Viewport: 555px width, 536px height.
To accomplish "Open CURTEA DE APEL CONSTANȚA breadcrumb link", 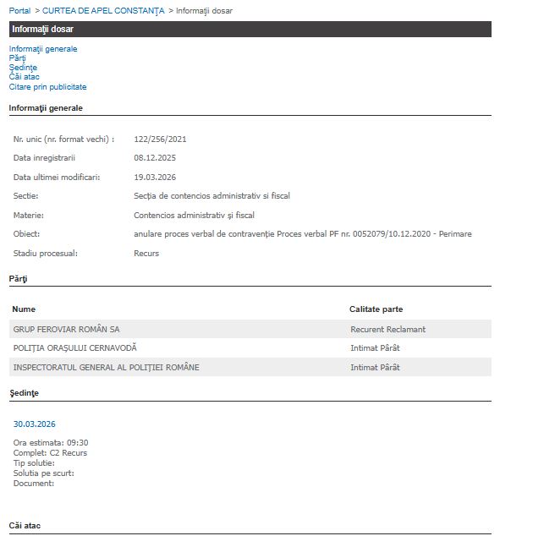I will [x=104, y=11].
